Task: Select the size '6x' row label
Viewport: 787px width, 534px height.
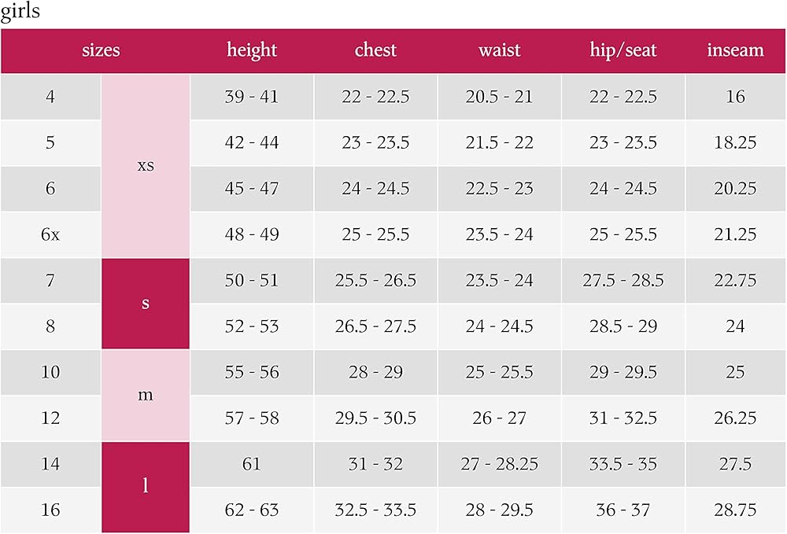Action: pyautogui.click(x=50, y=234)
